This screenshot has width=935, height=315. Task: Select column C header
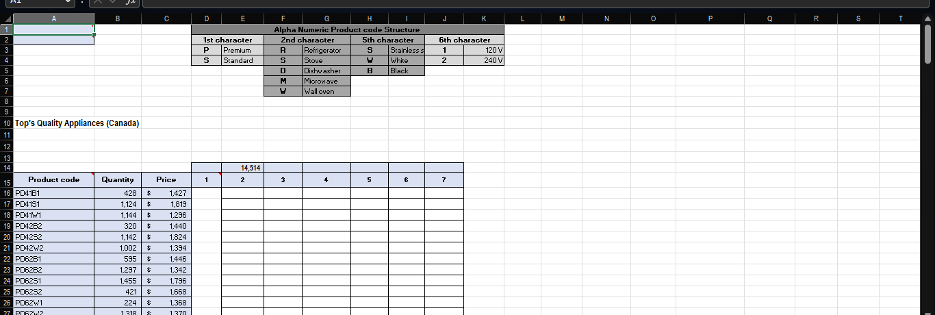pos(166,18)
